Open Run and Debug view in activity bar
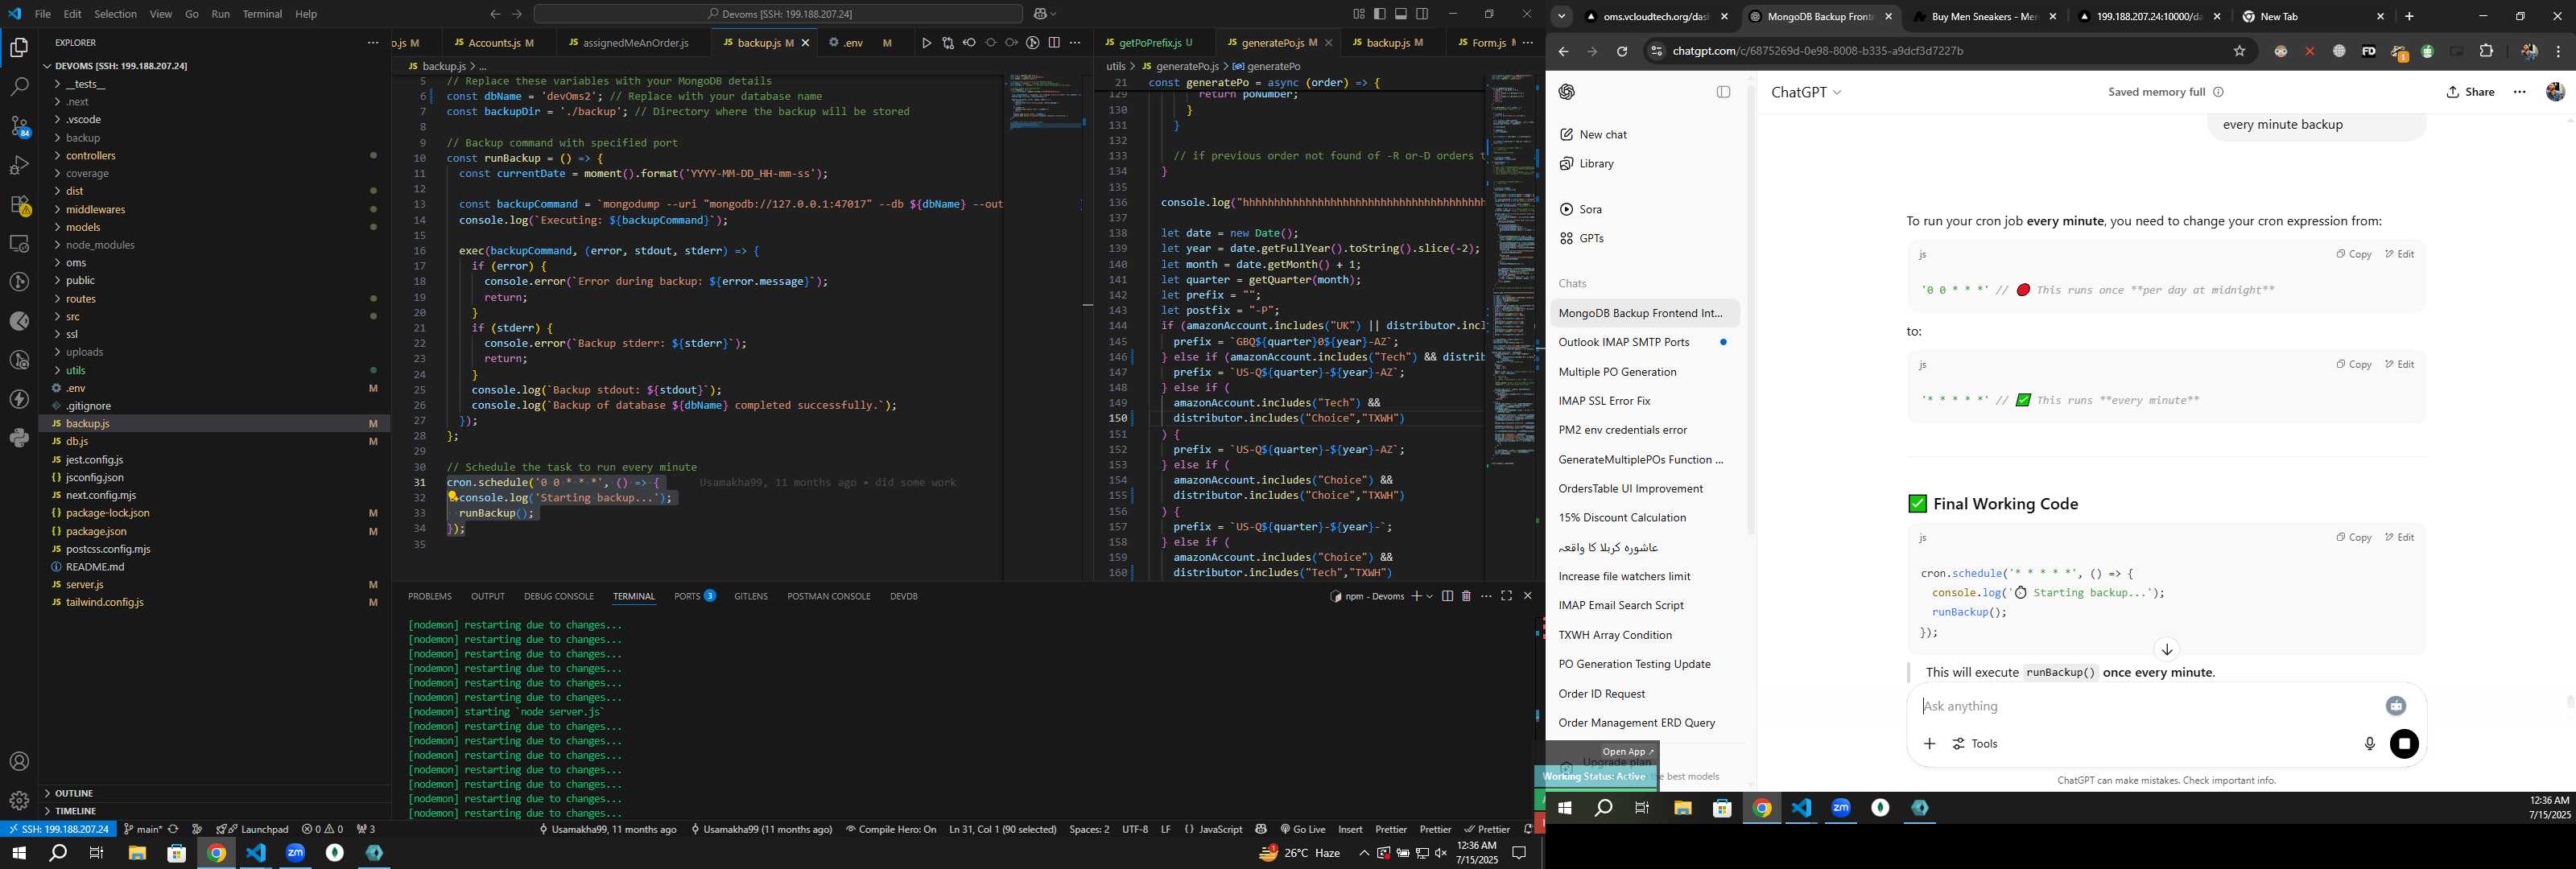Image resolution: width=2576 pixels, height=869 pixels. click(19, 165)
